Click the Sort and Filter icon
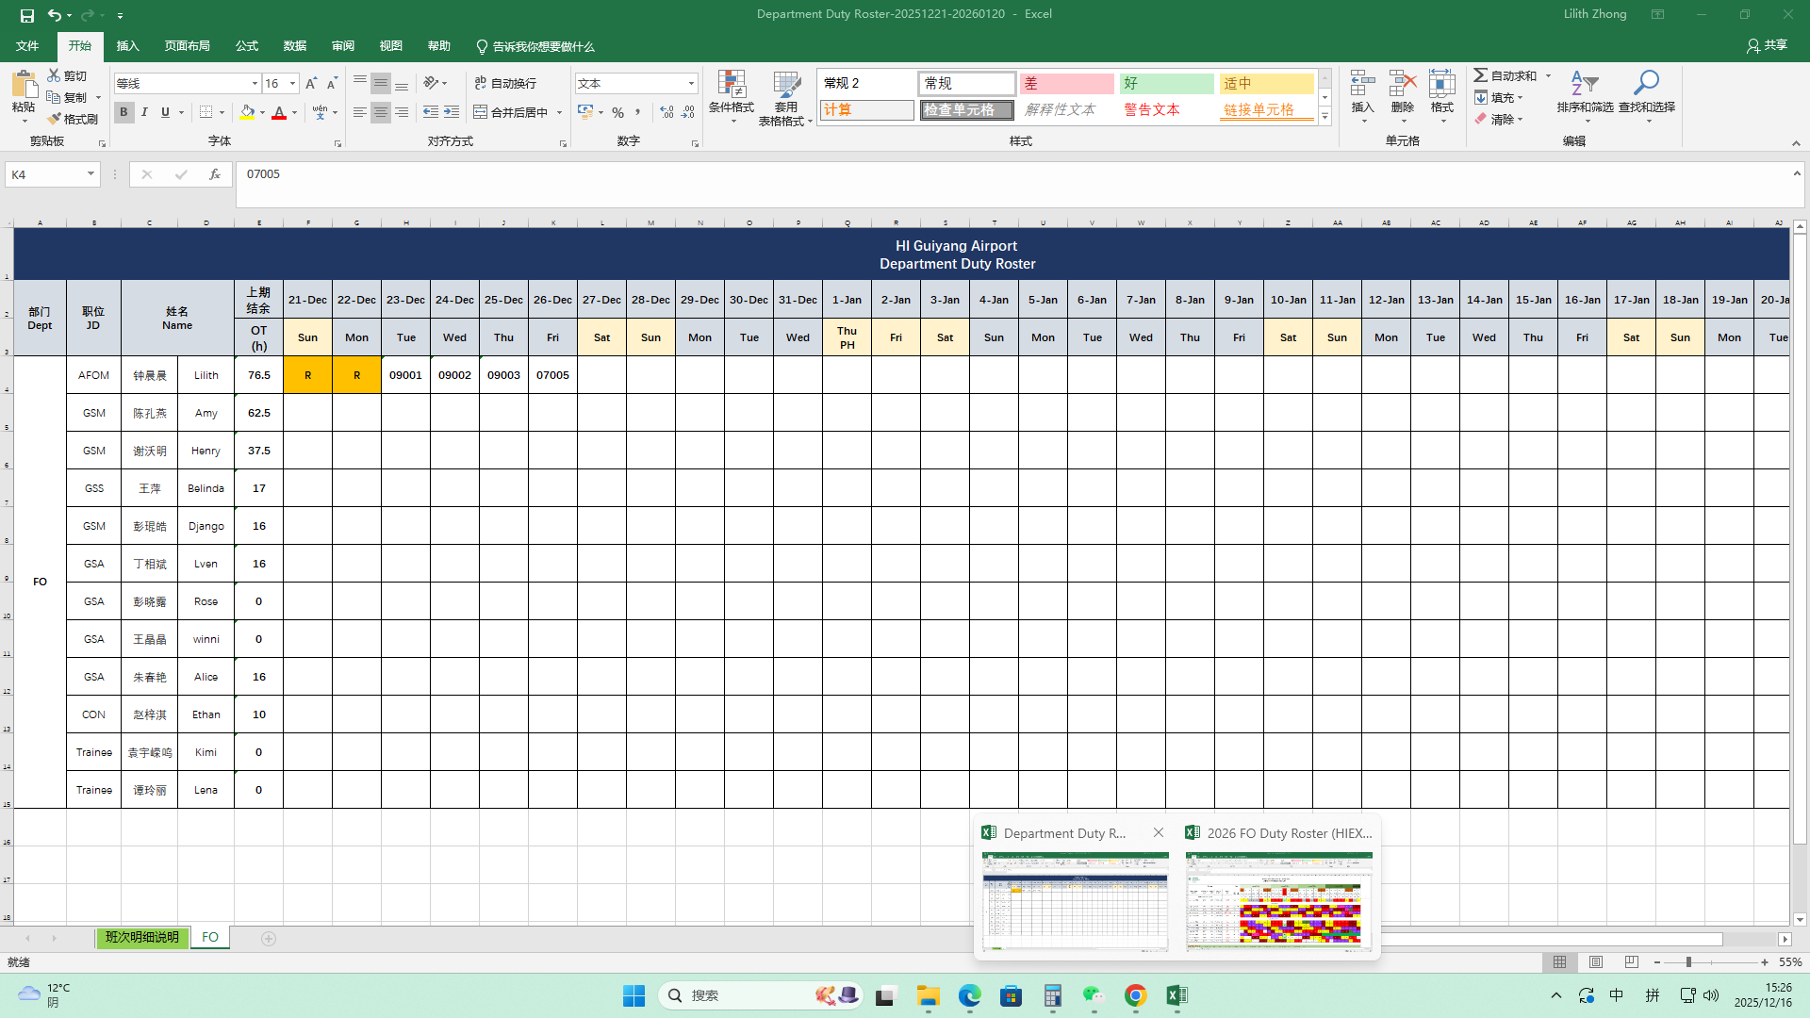 [x=1584, y=84]
